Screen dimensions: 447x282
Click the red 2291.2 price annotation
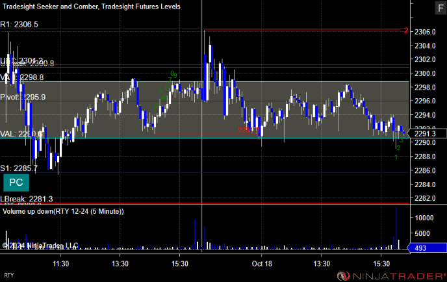click(249, 131)
